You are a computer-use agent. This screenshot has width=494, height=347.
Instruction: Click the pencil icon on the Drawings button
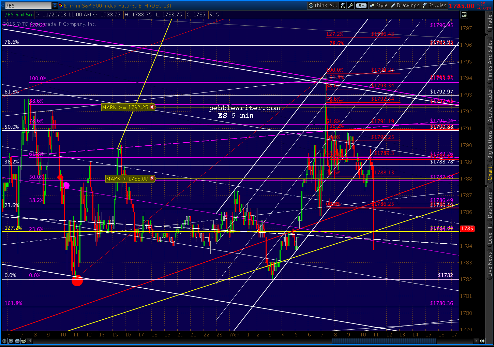tap(393, 5)
